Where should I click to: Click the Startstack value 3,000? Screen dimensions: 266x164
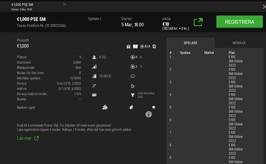(x=77, y=62)
